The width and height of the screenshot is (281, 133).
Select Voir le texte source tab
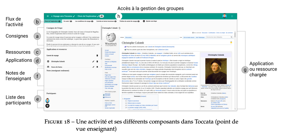pyautogui.click(x=189, y=37)
